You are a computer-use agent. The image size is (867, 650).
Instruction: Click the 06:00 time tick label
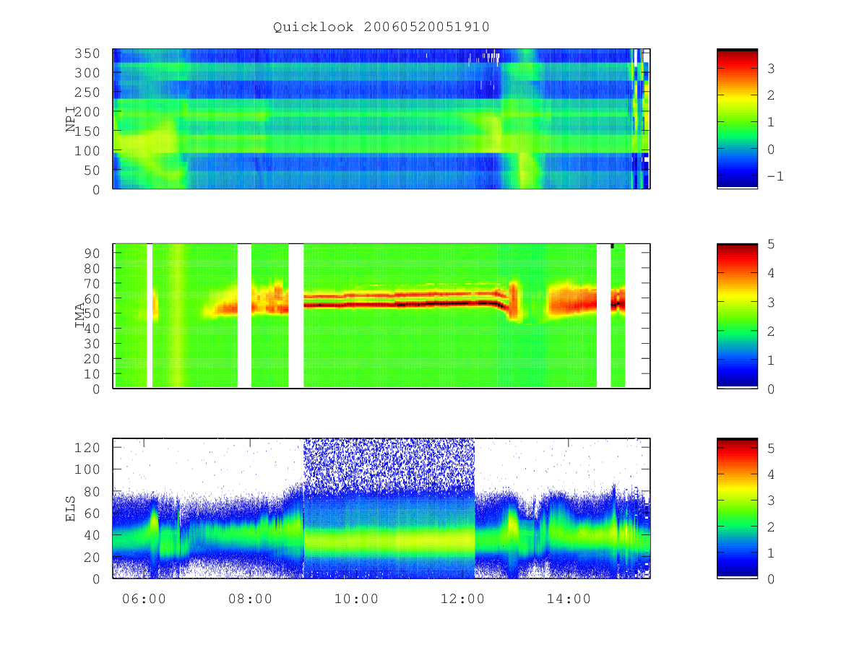point(144,599)
